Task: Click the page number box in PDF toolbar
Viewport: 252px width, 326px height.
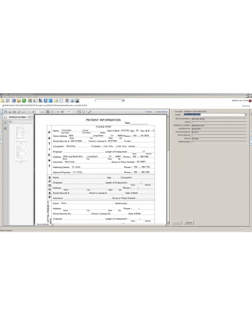Action: (x=37, y=112)
